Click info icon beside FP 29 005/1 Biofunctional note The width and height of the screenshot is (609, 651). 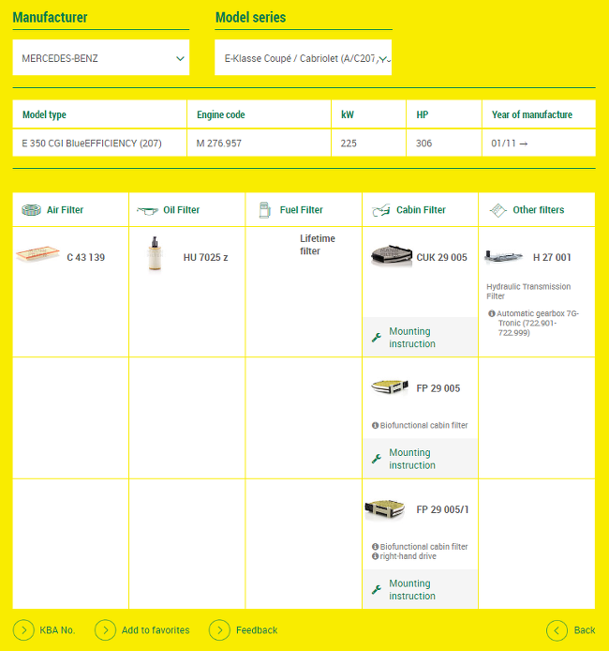(375, 546)
